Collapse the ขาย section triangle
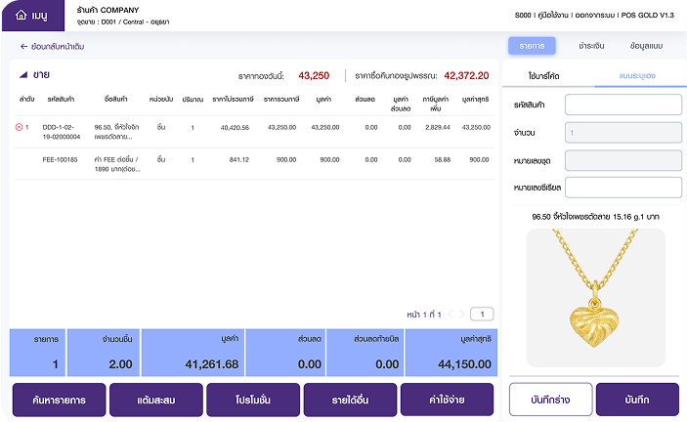 coord(23,74)
